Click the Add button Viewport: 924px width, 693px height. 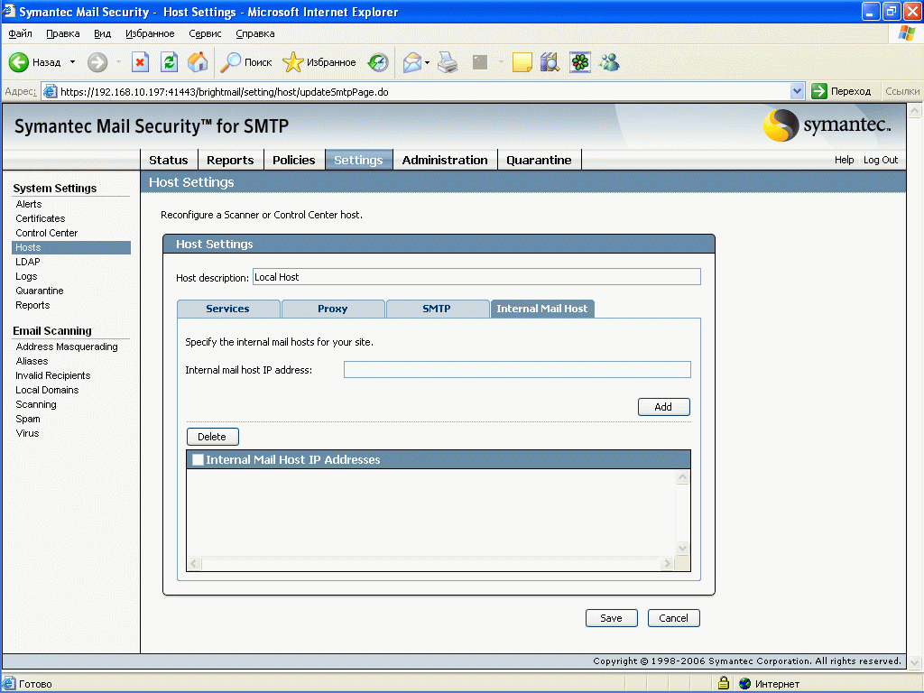tap(663, 407)
